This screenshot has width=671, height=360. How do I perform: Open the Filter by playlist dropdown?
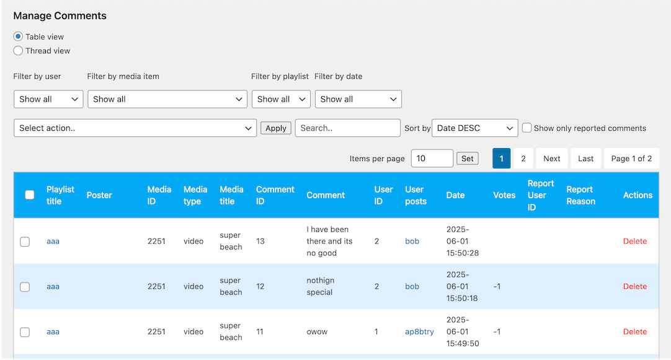(280, 99)
